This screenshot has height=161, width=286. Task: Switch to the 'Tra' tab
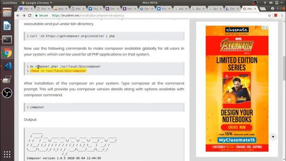coord(43,9)
